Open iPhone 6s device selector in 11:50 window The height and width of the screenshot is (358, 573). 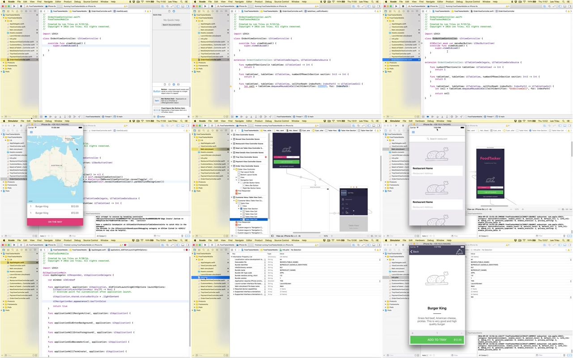[51, 6]
